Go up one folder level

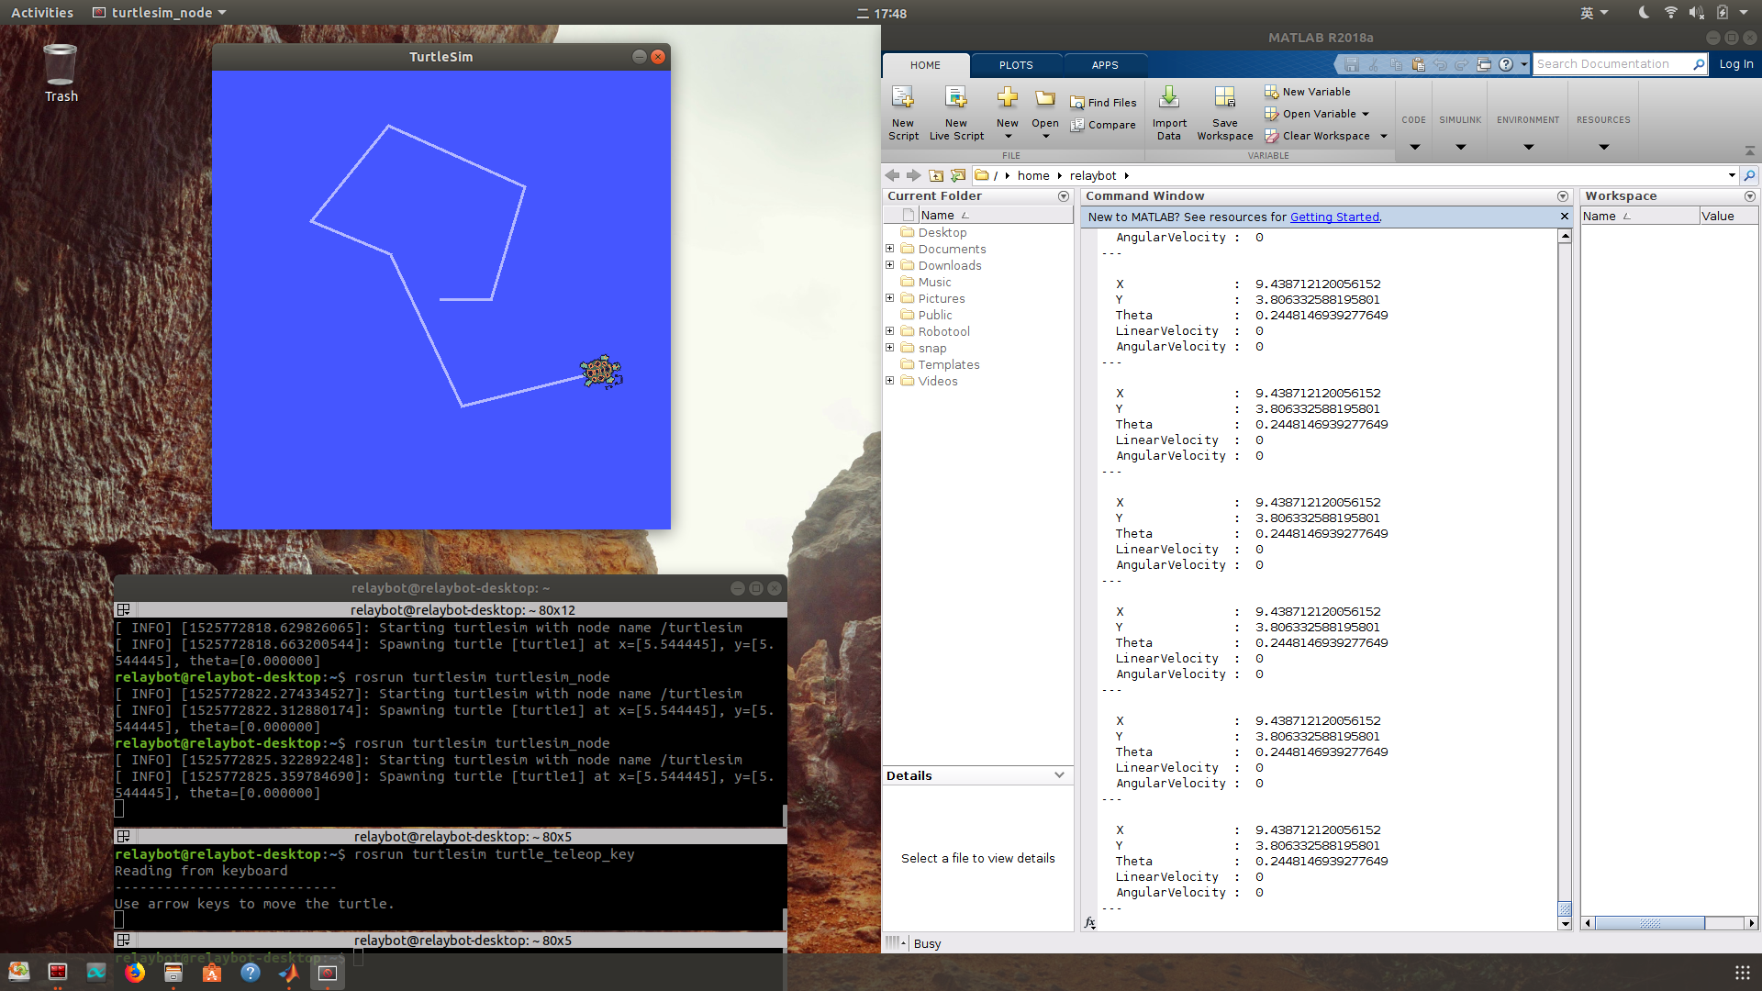[x=936, y=175]
